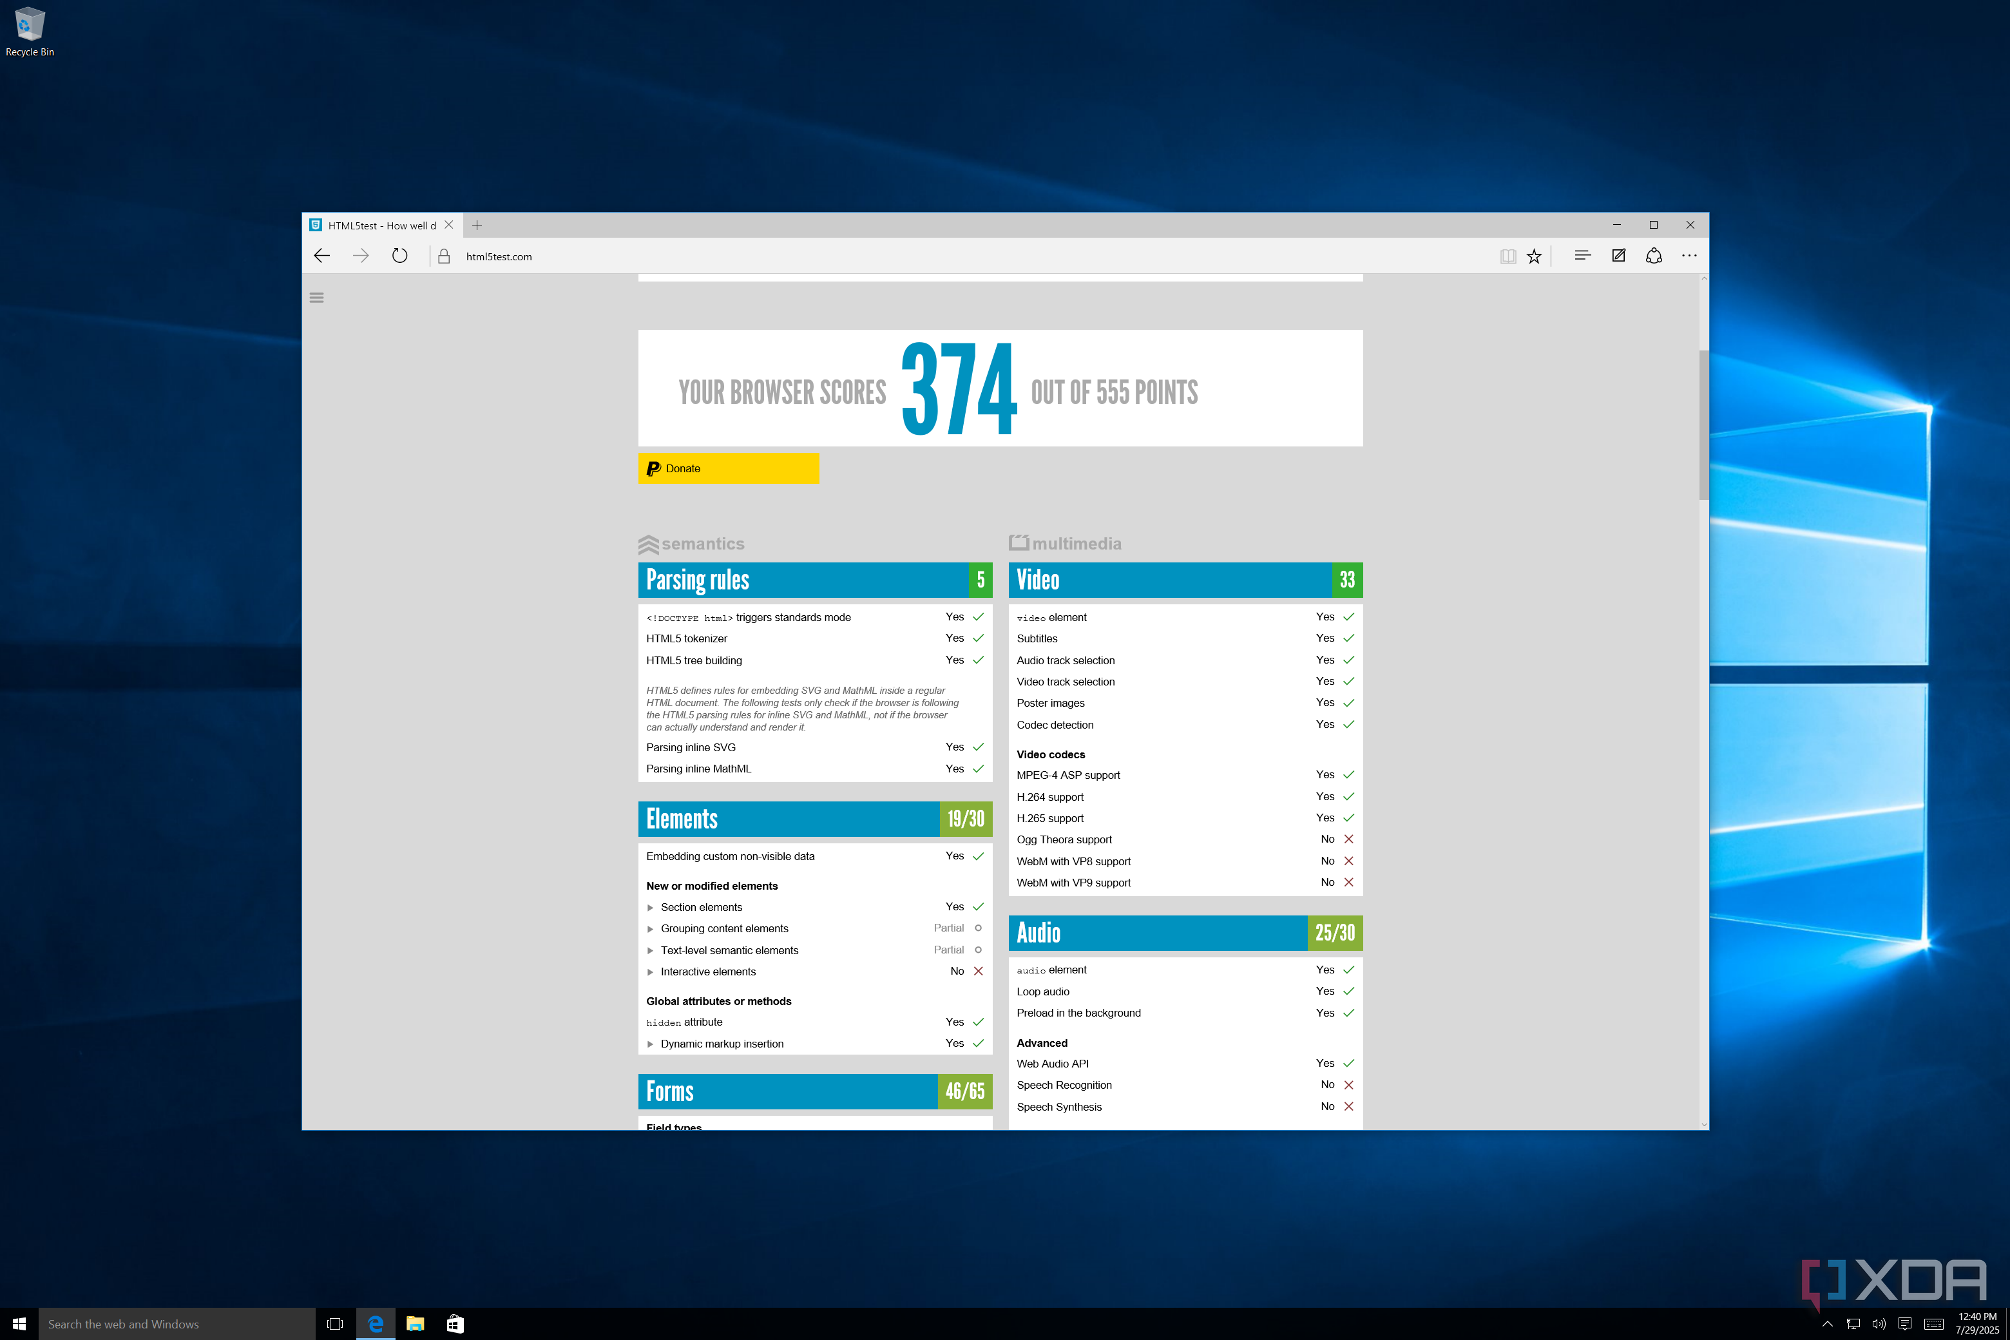Viewport: 2010px width, 1340px height.
Task: Click the Parsing rules section header
Action: (x=814, y=579)
